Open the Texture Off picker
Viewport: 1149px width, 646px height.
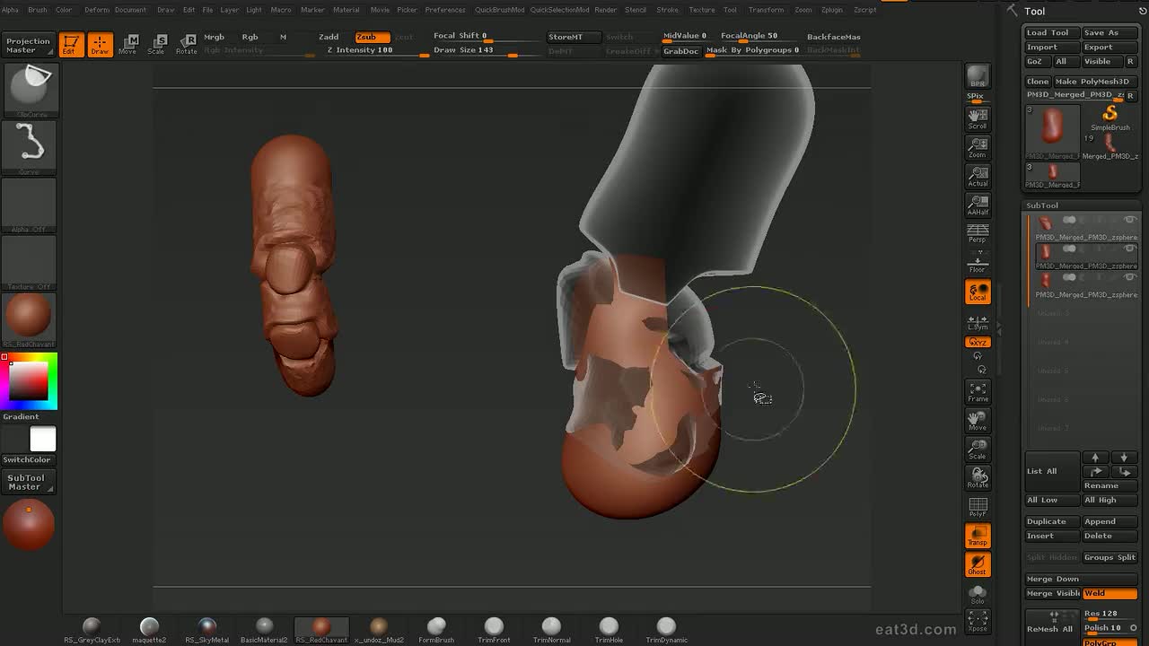pos(30,263)
